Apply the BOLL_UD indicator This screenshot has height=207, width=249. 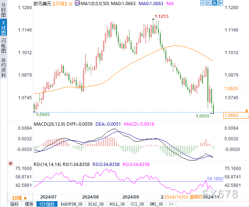(x=117, y=204)
